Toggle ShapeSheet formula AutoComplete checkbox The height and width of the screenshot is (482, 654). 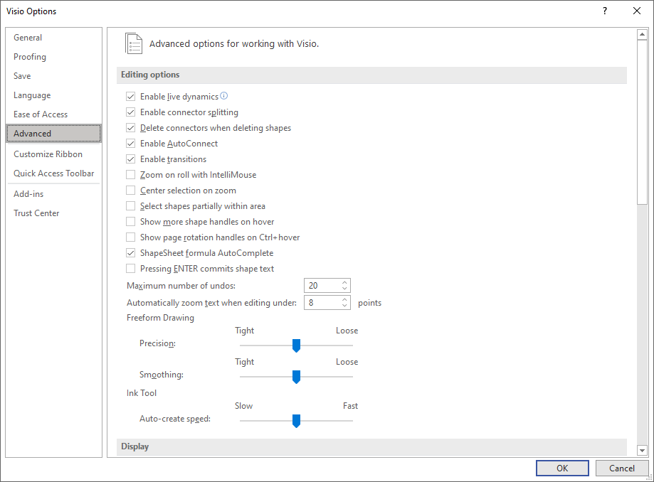[130, 253]
